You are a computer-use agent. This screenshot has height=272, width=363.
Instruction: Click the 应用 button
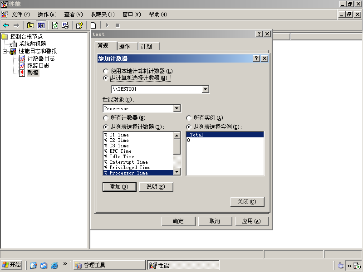pos(252,221)
